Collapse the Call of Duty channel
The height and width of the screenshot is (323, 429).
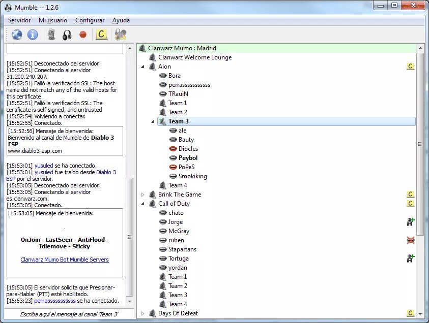(142, 204)
